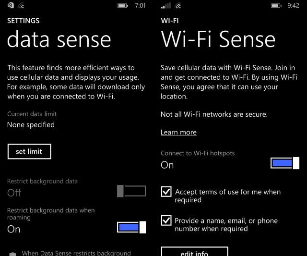Tap the cellular signal bars icon

click(165, 6)
